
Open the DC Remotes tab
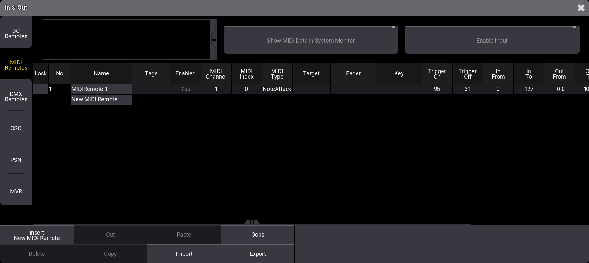click(16, 33)
